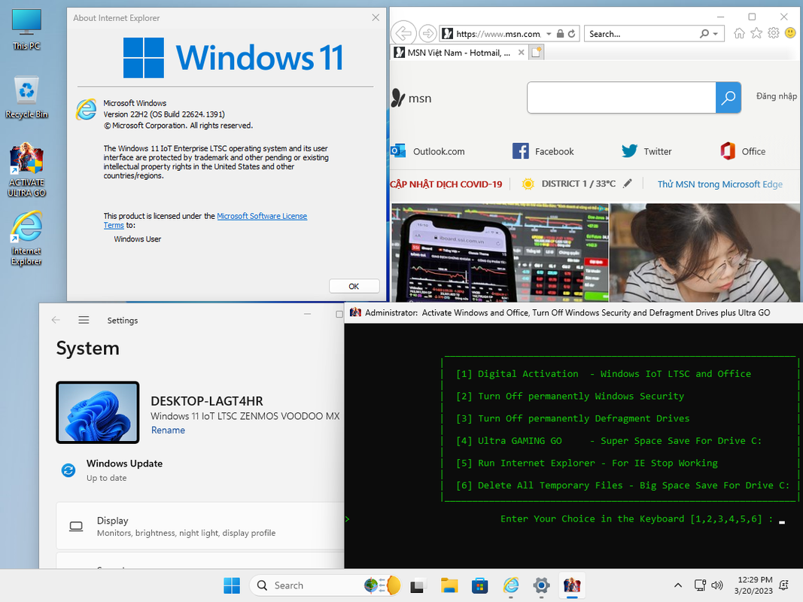Click the Internet Explorer taskbar icon

click(x=510, y=585)
